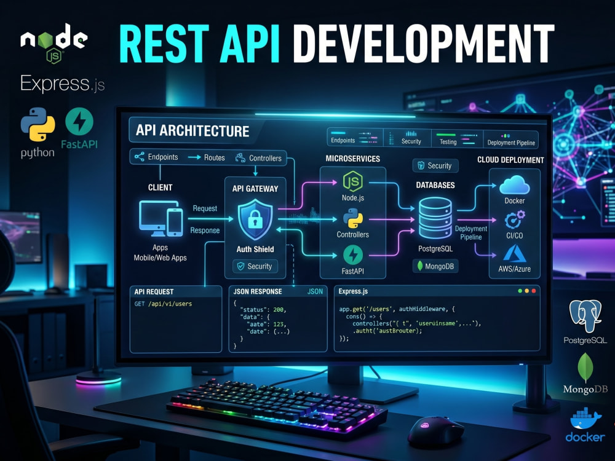The height and width of the screenshot is (461, 615).
Task: Click the app.get('/users' code line
Action: click(397, 309)
